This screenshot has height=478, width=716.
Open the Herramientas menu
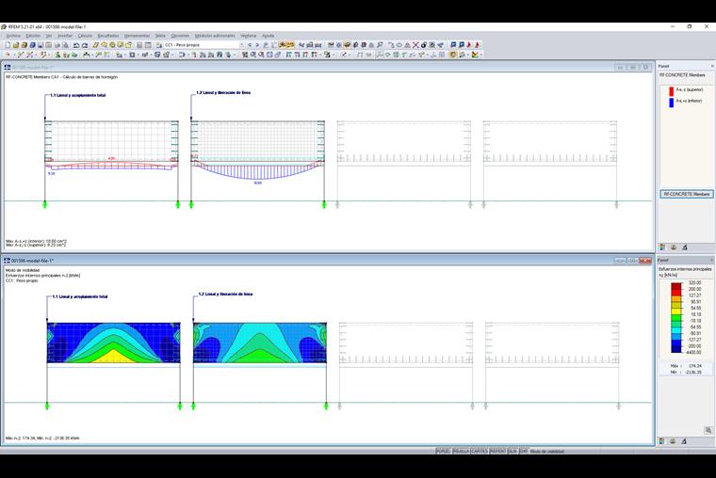click(x=137, y=36)
